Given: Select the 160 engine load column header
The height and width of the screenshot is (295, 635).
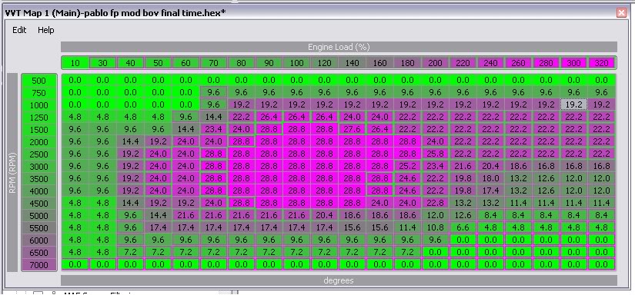Looking at the screenshot, I should 380,63.
